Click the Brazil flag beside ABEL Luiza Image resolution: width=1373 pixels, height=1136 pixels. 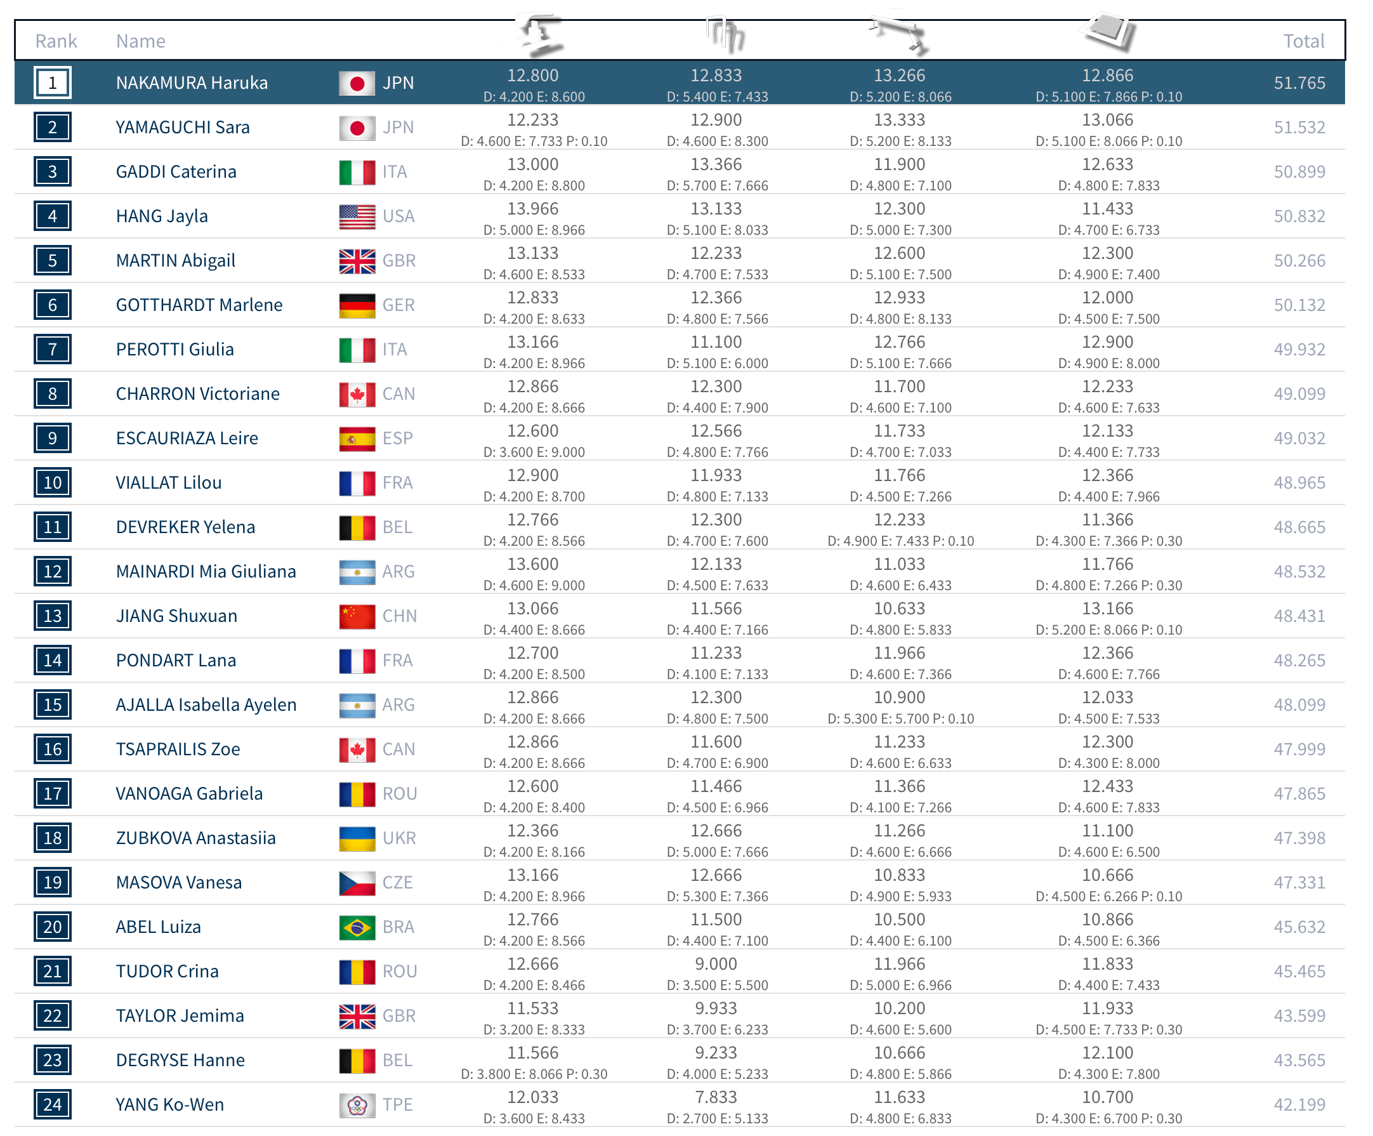[x=357, y=927]
